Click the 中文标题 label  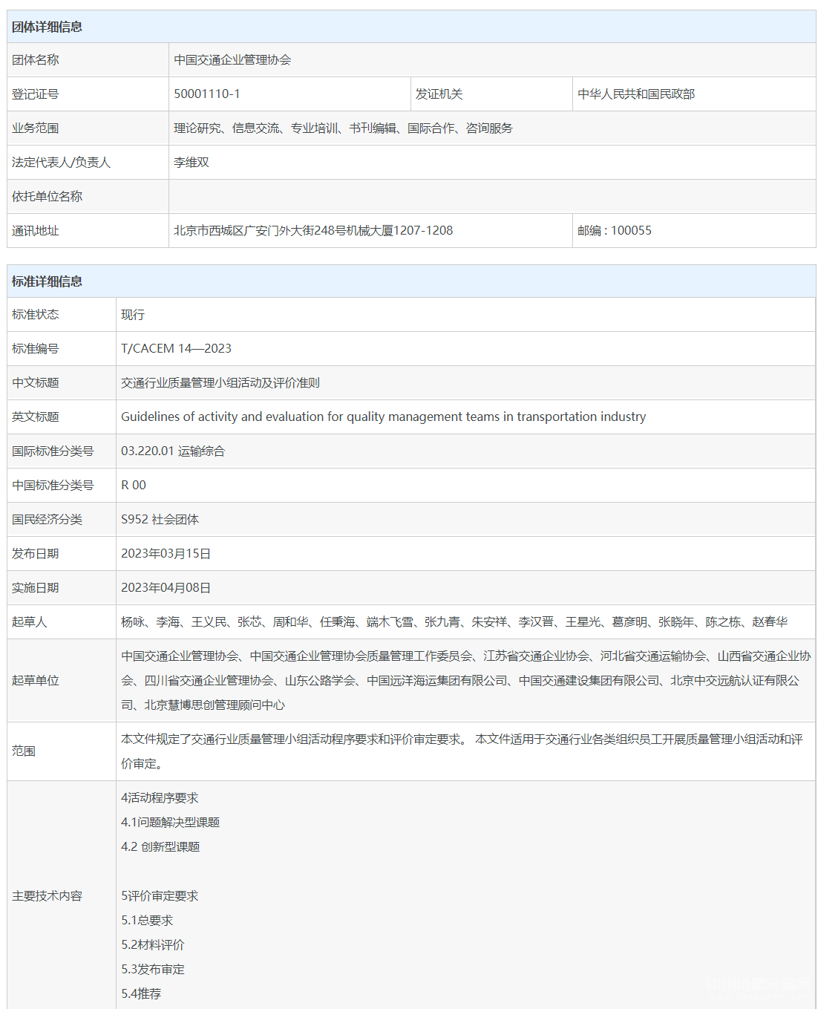(x=35, y=383)
